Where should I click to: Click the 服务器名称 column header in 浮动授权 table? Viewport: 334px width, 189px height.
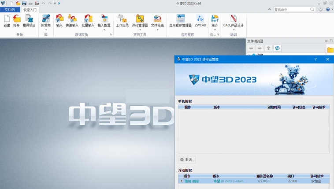264,176
